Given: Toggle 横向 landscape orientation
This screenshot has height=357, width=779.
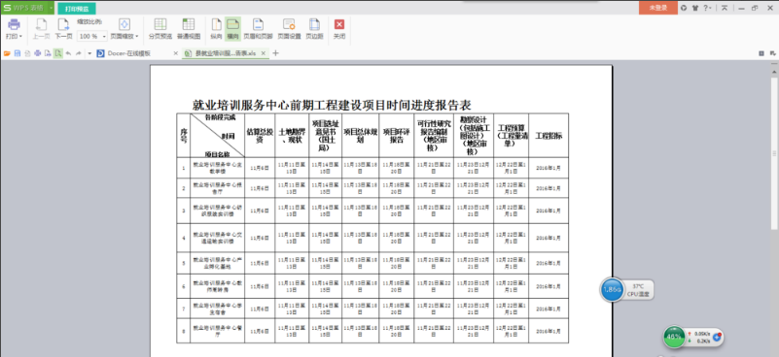Looking at the screenshot, I should (x=232, y=30).
